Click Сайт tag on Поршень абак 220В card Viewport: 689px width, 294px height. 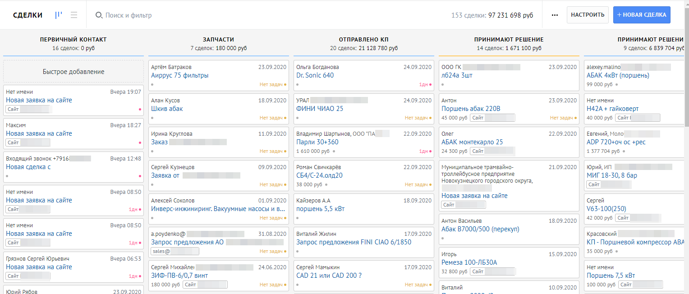point(492,118)
